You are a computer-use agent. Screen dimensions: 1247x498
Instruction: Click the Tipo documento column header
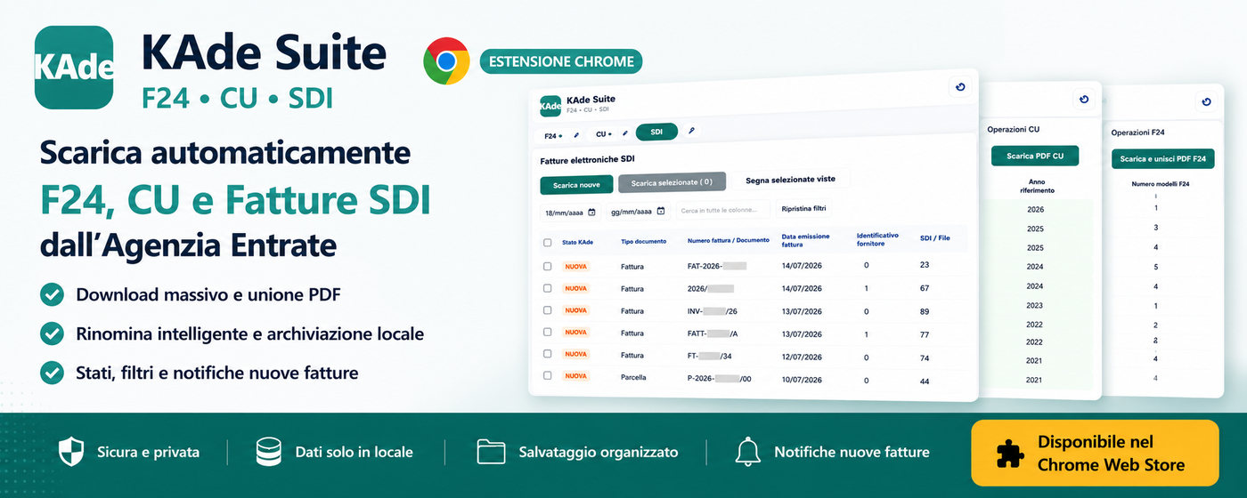644,242
